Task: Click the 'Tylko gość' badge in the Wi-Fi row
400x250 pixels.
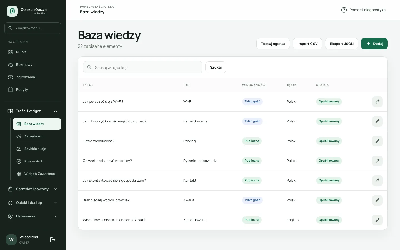Action: click(252, 102)
